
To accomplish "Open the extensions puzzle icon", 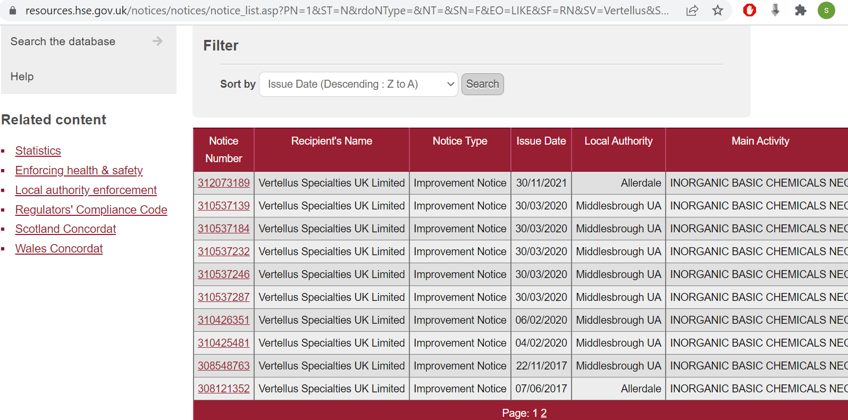I will click(801, 10).
